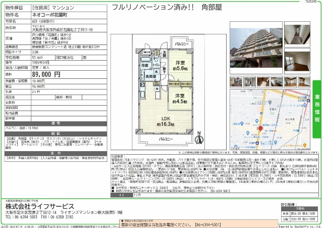Open fourth small thumbnail in six-photo row
323x228 pixels.
click(277, 82)
